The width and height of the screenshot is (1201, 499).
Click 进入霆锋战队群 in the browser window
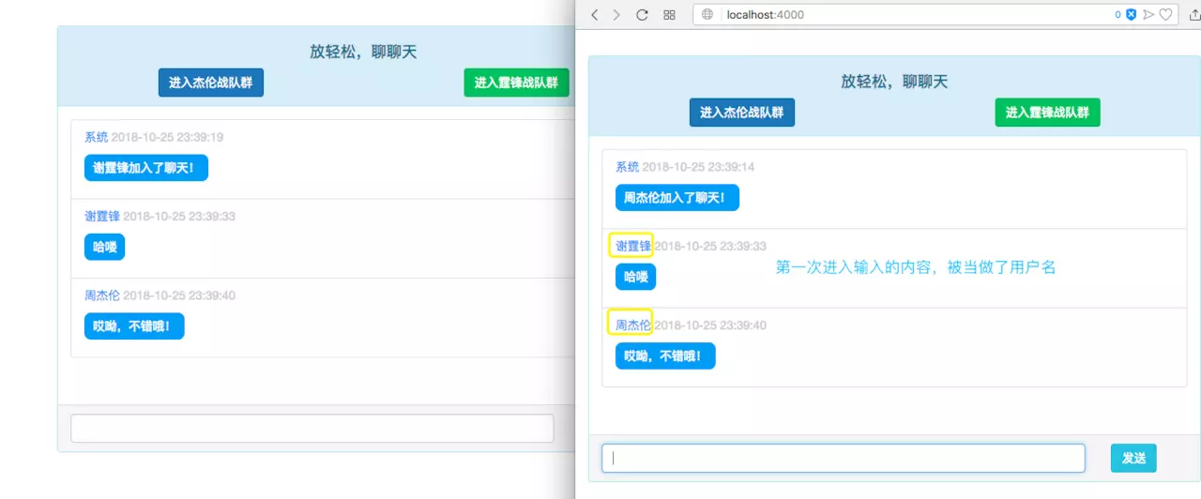point(1047,113)
